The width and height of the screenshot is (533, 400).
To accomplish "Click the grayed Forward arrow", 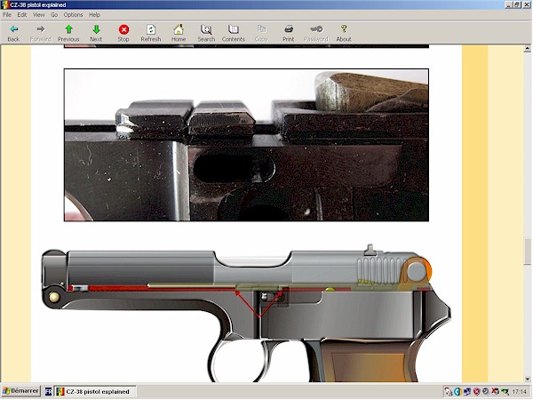I will point(41,33).
